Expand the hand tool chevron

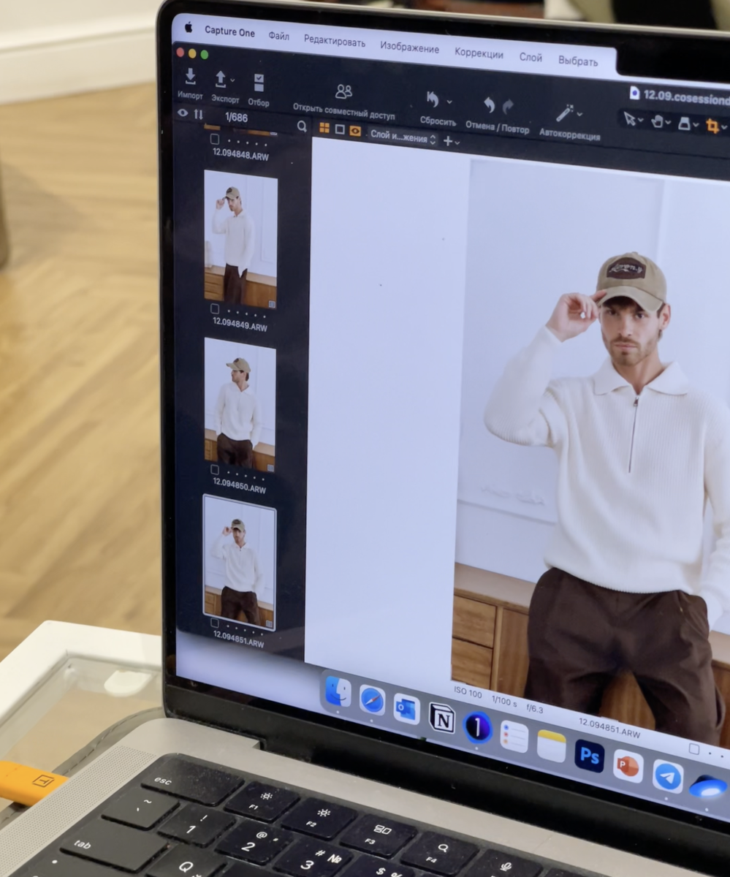668,123
